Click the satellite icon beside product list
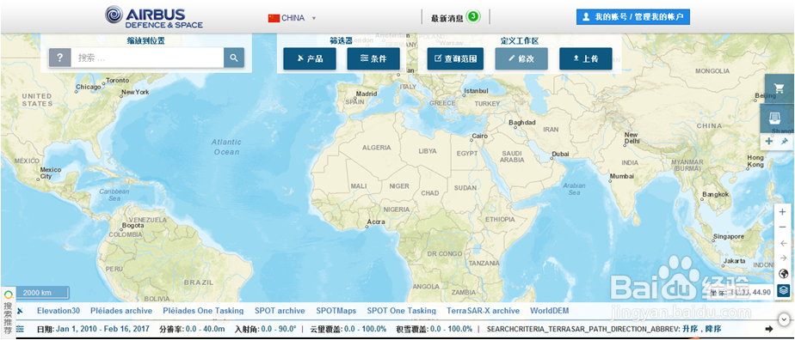 (x=21, y=311)
